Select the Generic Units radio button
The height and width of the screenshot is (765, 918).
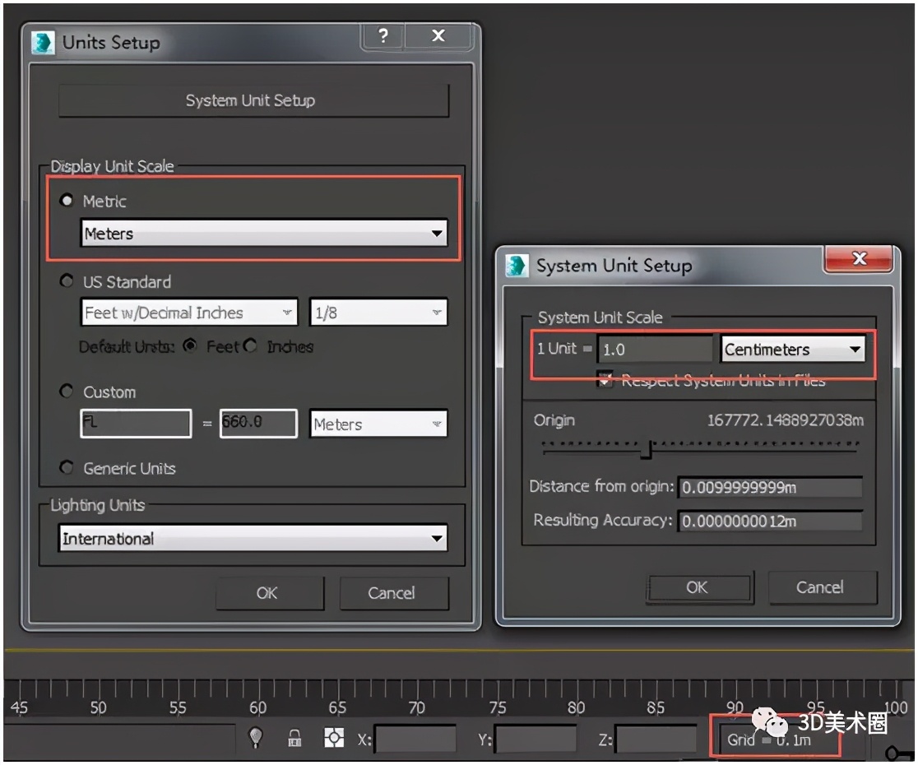pos(67,467)
